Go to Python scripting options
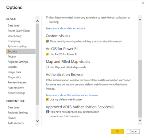 [x=17, y=46]
